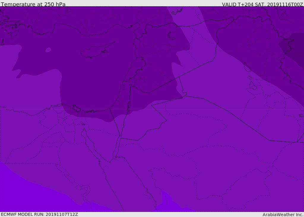Click the 'ArabiaWeather Inc.' credit text

[283, 215]
